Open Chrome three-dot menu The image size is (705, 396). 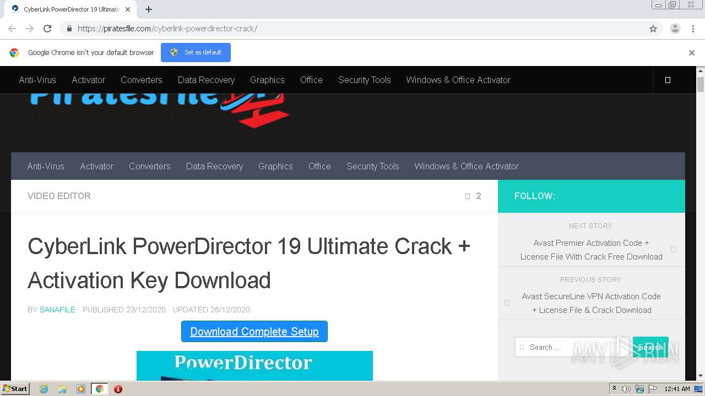point(693,29)
